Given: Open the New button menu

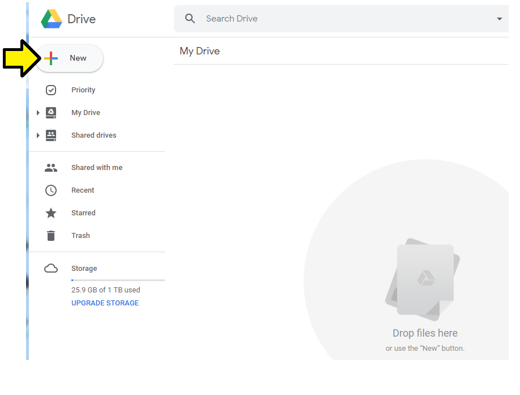Looking at the screenshot, I should 69,58.
